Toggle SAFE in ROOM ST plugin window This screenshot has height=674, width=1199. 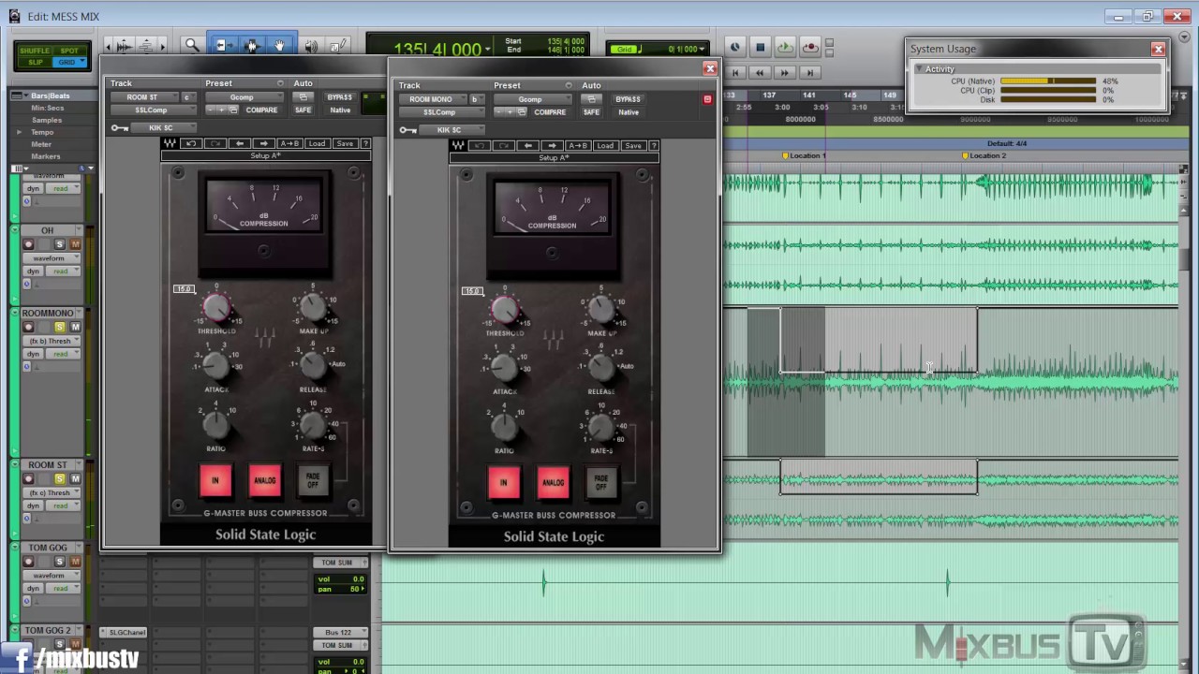[303, 110]
